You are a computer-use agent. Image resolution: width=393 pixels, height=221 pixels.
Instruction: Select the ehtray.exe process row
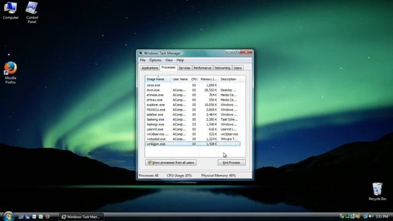[192, 99]
